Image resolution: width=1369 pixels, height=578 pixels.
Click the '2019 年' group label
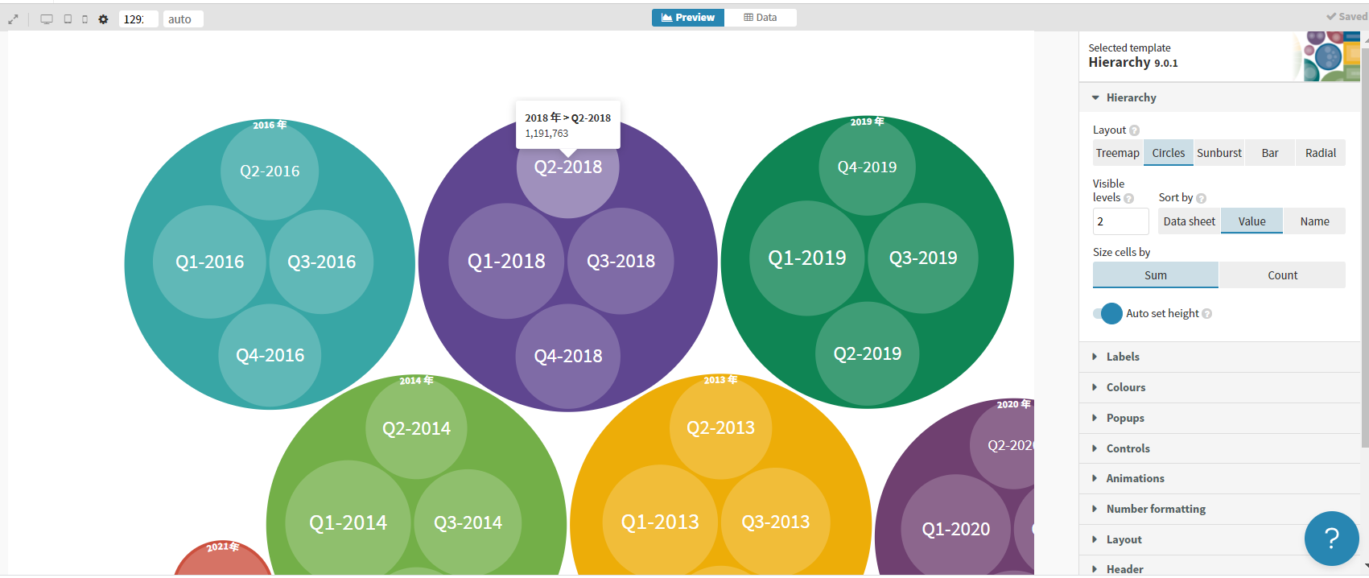click(x=867, y=122)
